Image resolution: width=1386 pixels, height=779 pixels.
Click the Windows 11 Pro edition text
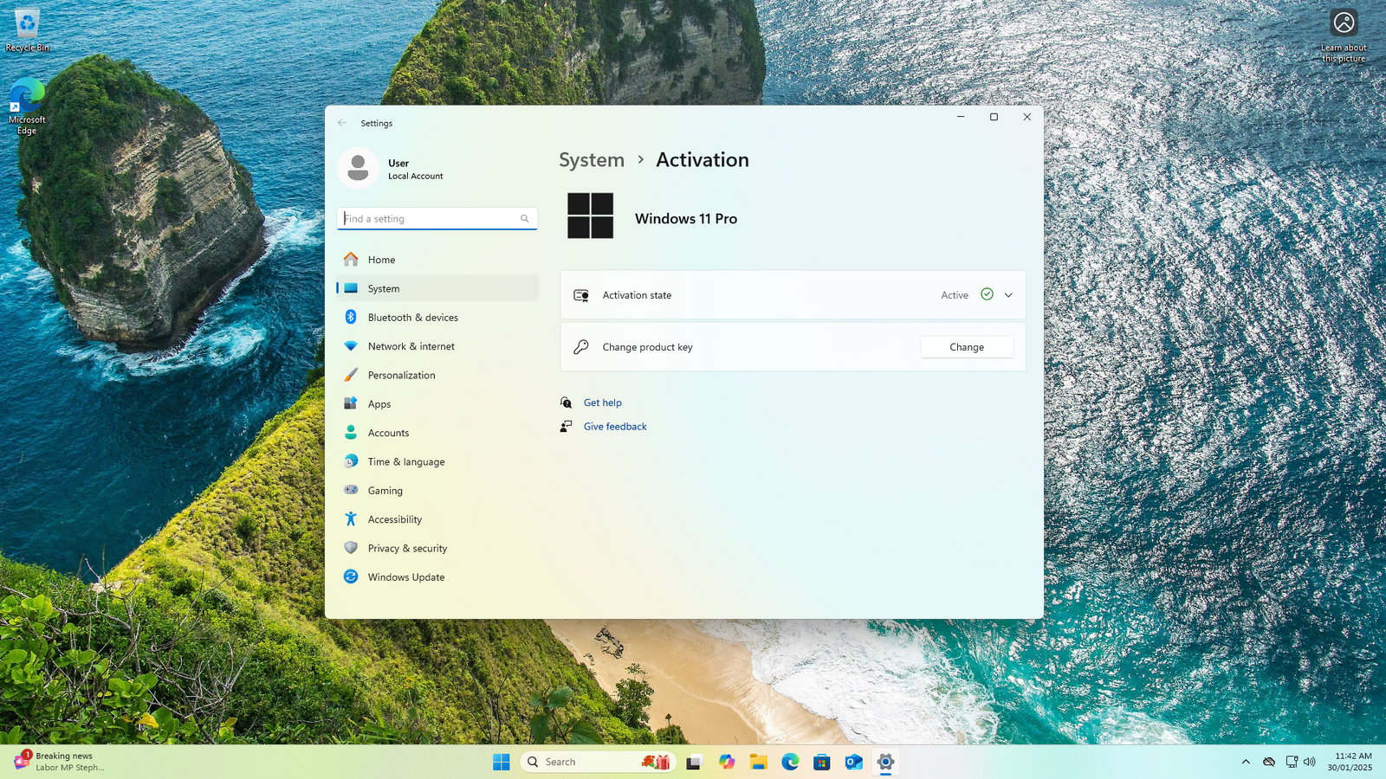(686, 219)
